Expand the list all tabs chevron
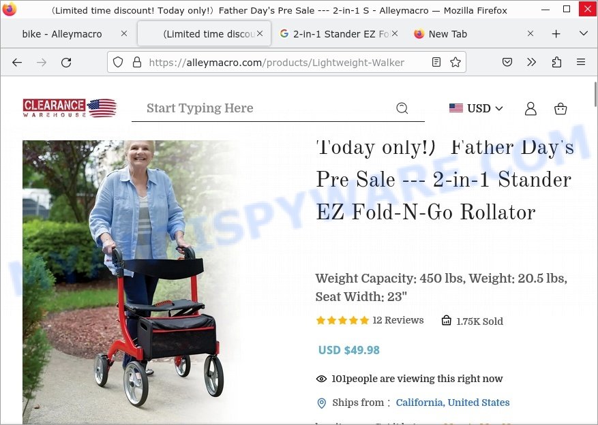Image resolution: width=598 pixels, height=425 pixels. pyautogui.click(x=583, y=34)
